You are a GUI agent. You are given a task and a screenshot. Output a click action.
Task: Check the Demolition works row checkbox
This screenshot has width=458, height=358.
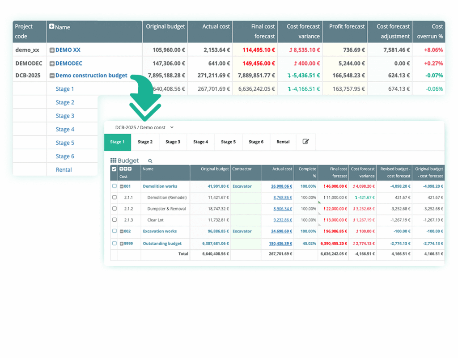(114, 186)
